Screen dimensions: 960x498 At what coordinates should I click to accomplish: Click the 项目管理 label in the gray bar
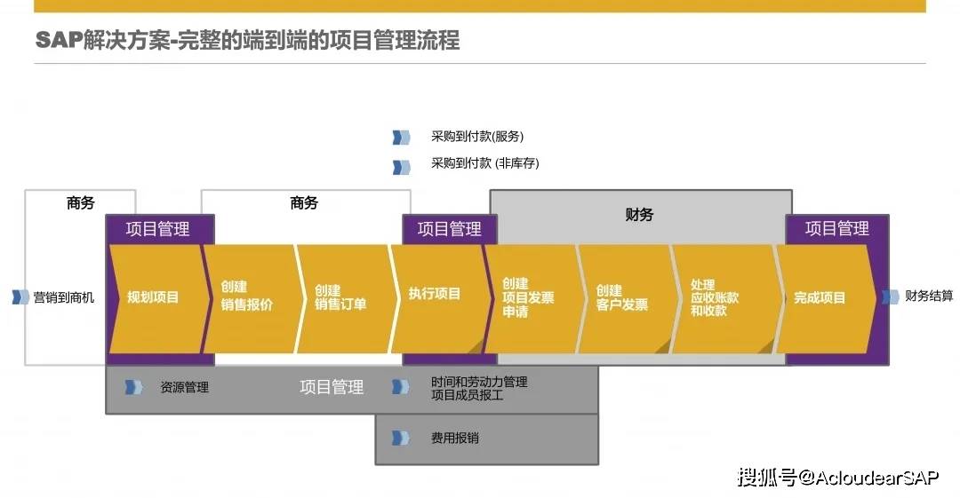[x=332, y=387]
